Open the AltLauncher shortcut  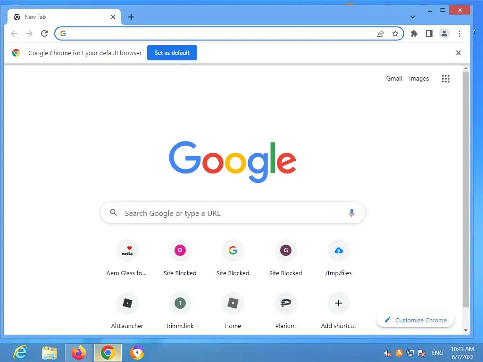click(x=127, y=312)
